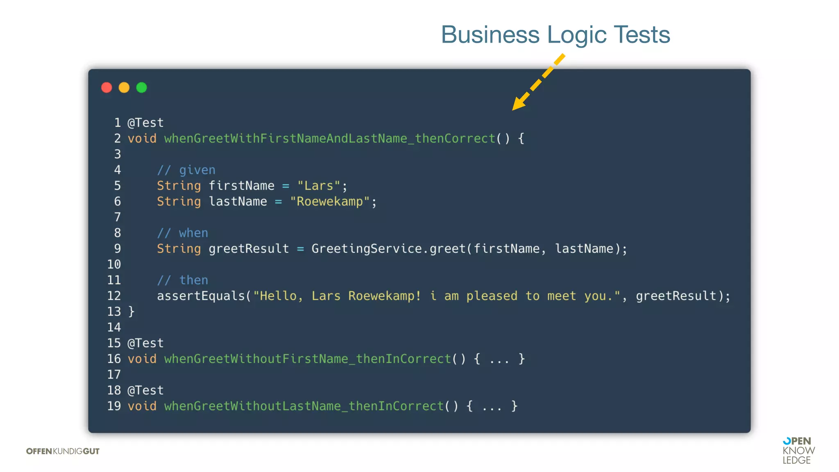Click the collapsed { ... } body on line 19
The width and height of the screenshot is (839, 472).
point(492,406)
